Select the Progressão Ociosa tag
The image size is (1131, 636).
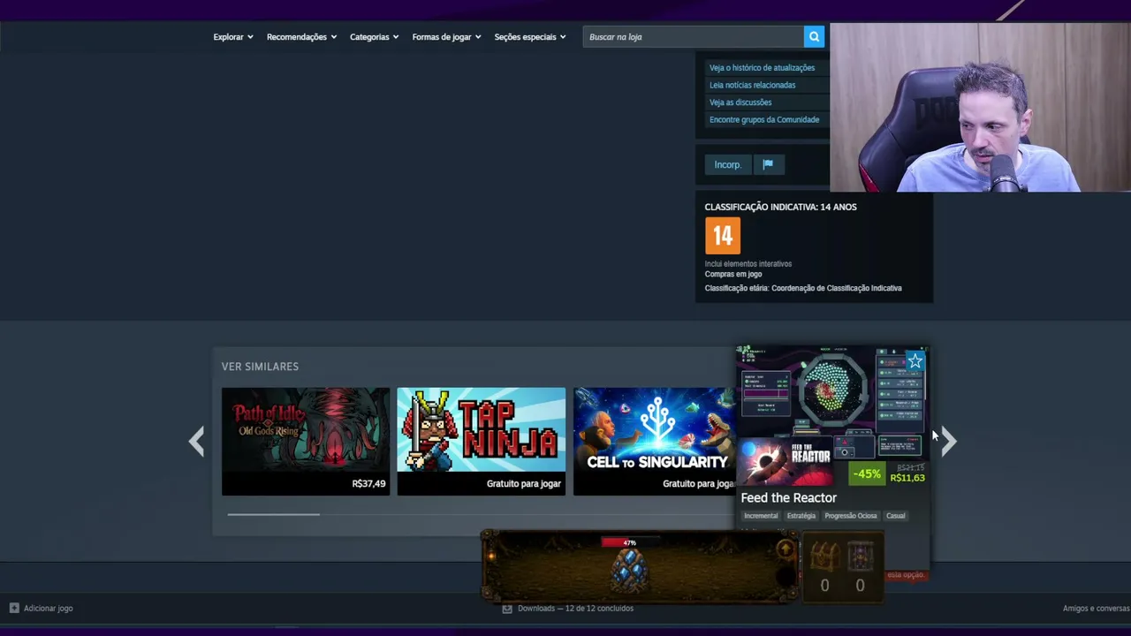pyautogui.click(x=851, y=516)
